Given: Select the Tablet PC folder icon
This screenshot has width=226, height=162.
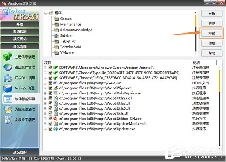Looking at the screenshot, I should pos(56,41).
